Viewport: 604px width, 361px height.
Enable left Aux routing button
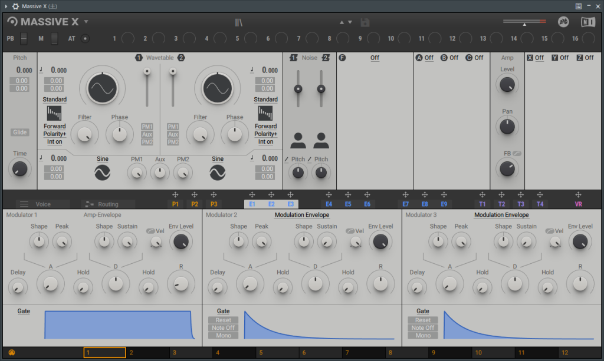point(147,134)
